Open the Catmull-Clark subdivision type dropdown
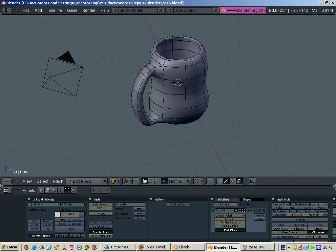Image resolution: width=336 pixels, height=252 pixels. coord(230,216)
